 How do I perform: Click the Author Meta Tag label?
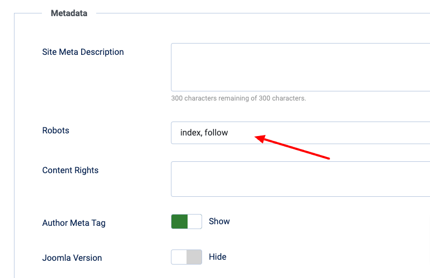[74, 223]
